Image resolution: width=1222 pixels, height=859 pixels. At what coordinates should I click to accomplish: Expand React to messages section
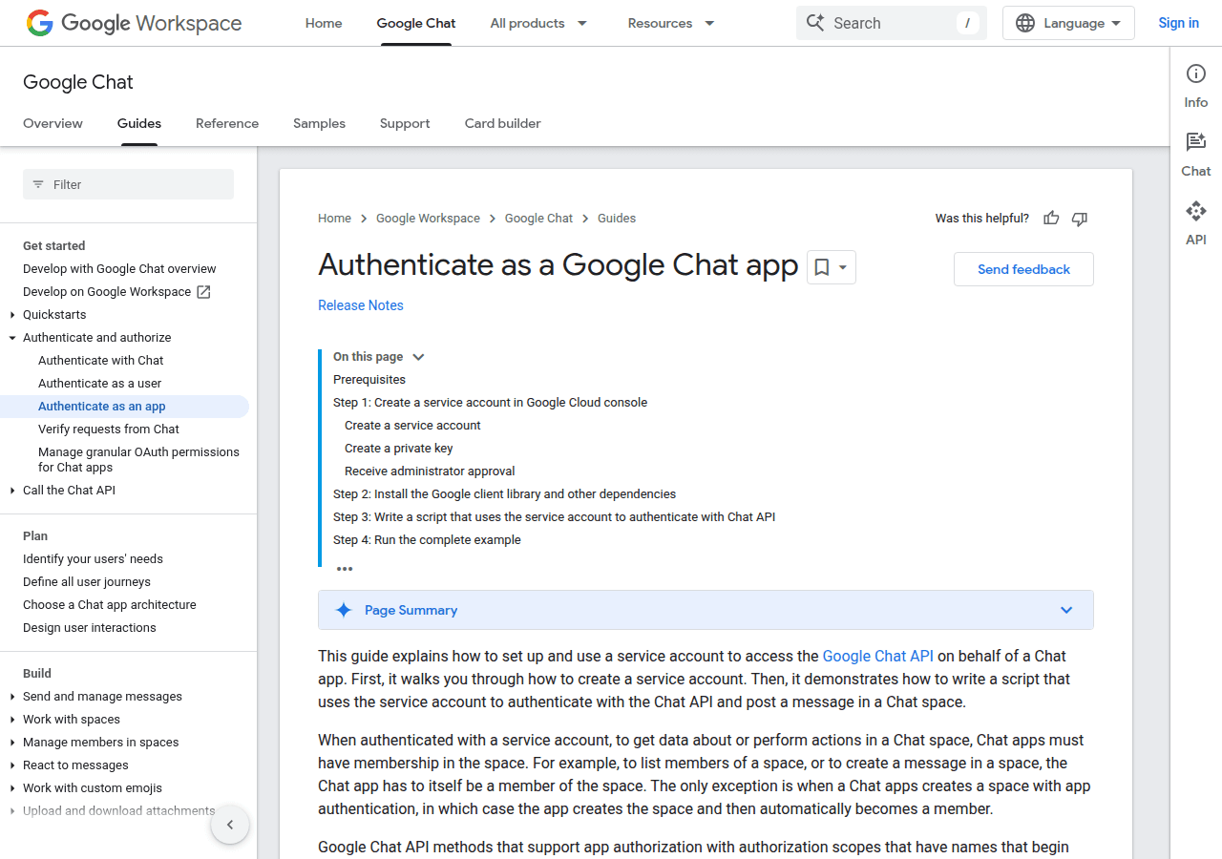coord(12,765)
